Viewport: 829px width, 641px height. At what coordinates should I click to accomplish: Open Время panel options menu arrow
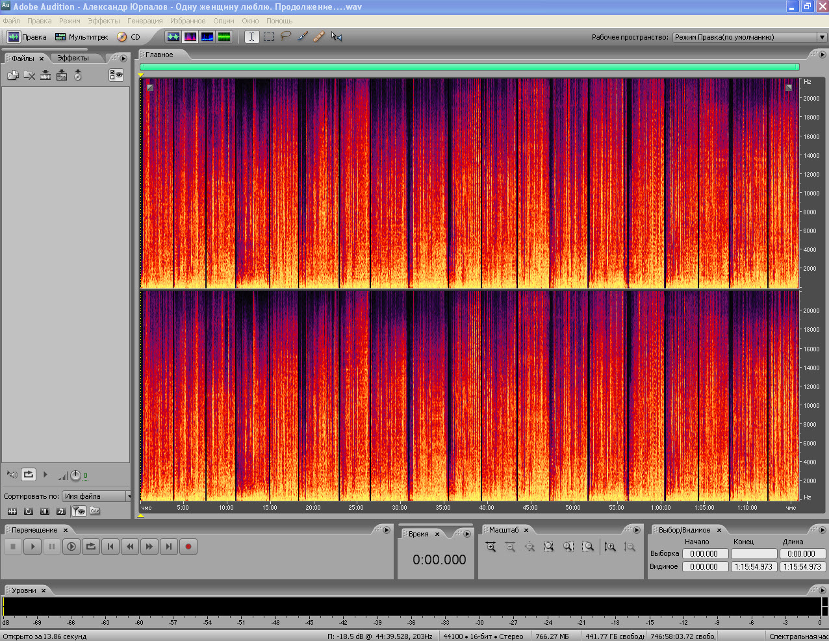(466, 534)
